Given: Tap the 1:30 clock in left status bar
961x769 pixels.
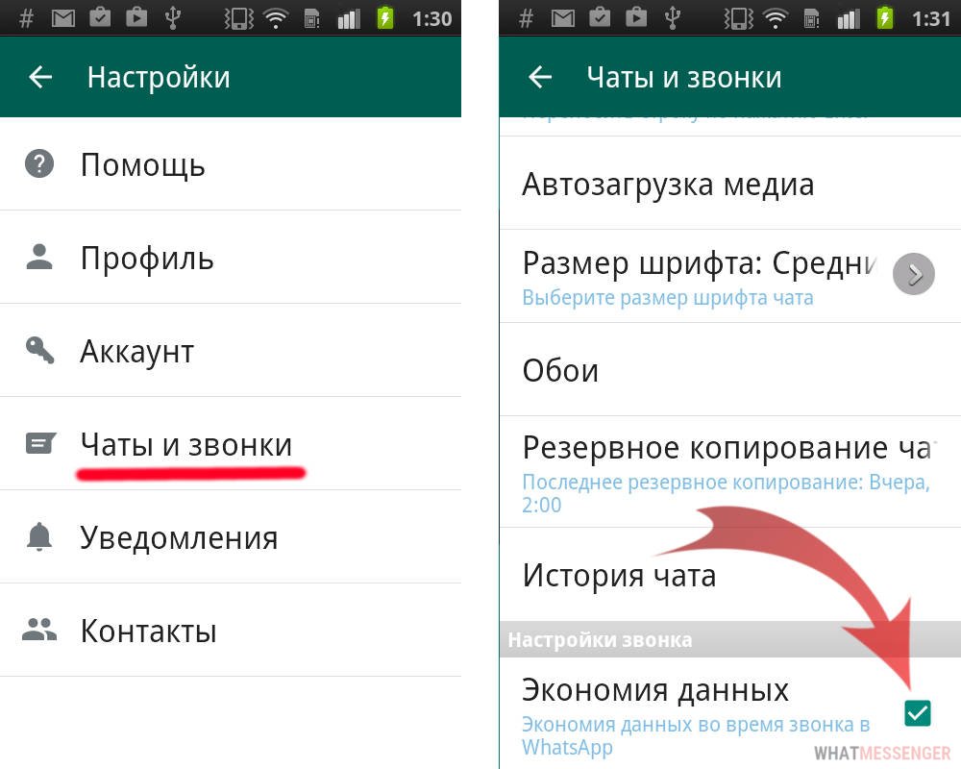Looking at the screenshot, I should point(432,19).
